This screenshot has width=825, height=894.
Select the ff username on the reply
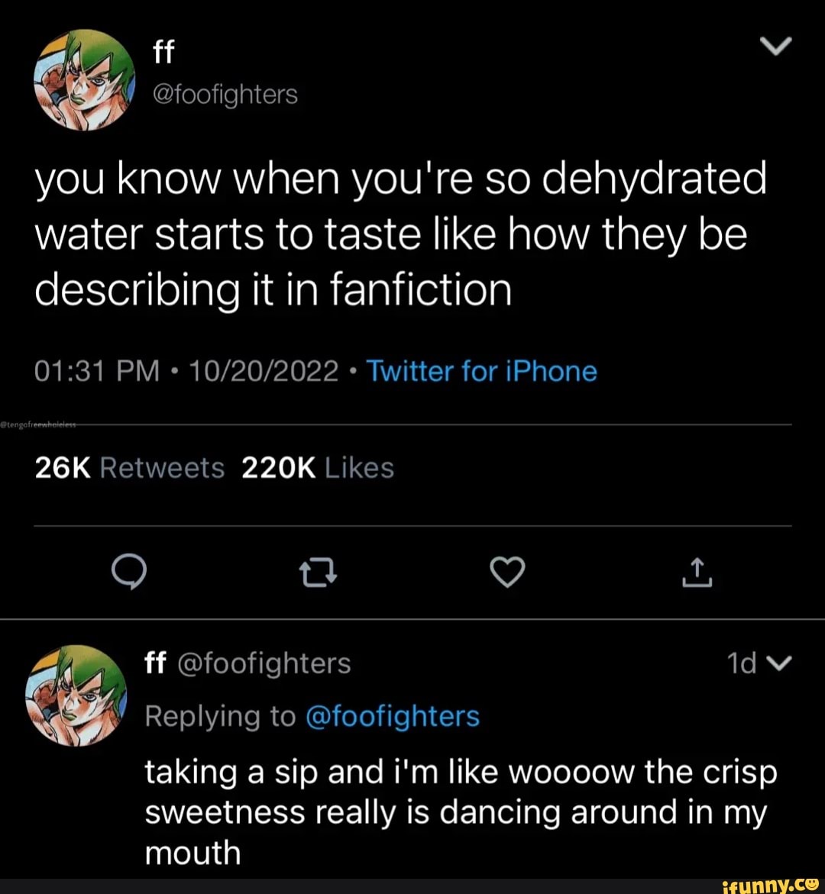(x=155, y=663)
